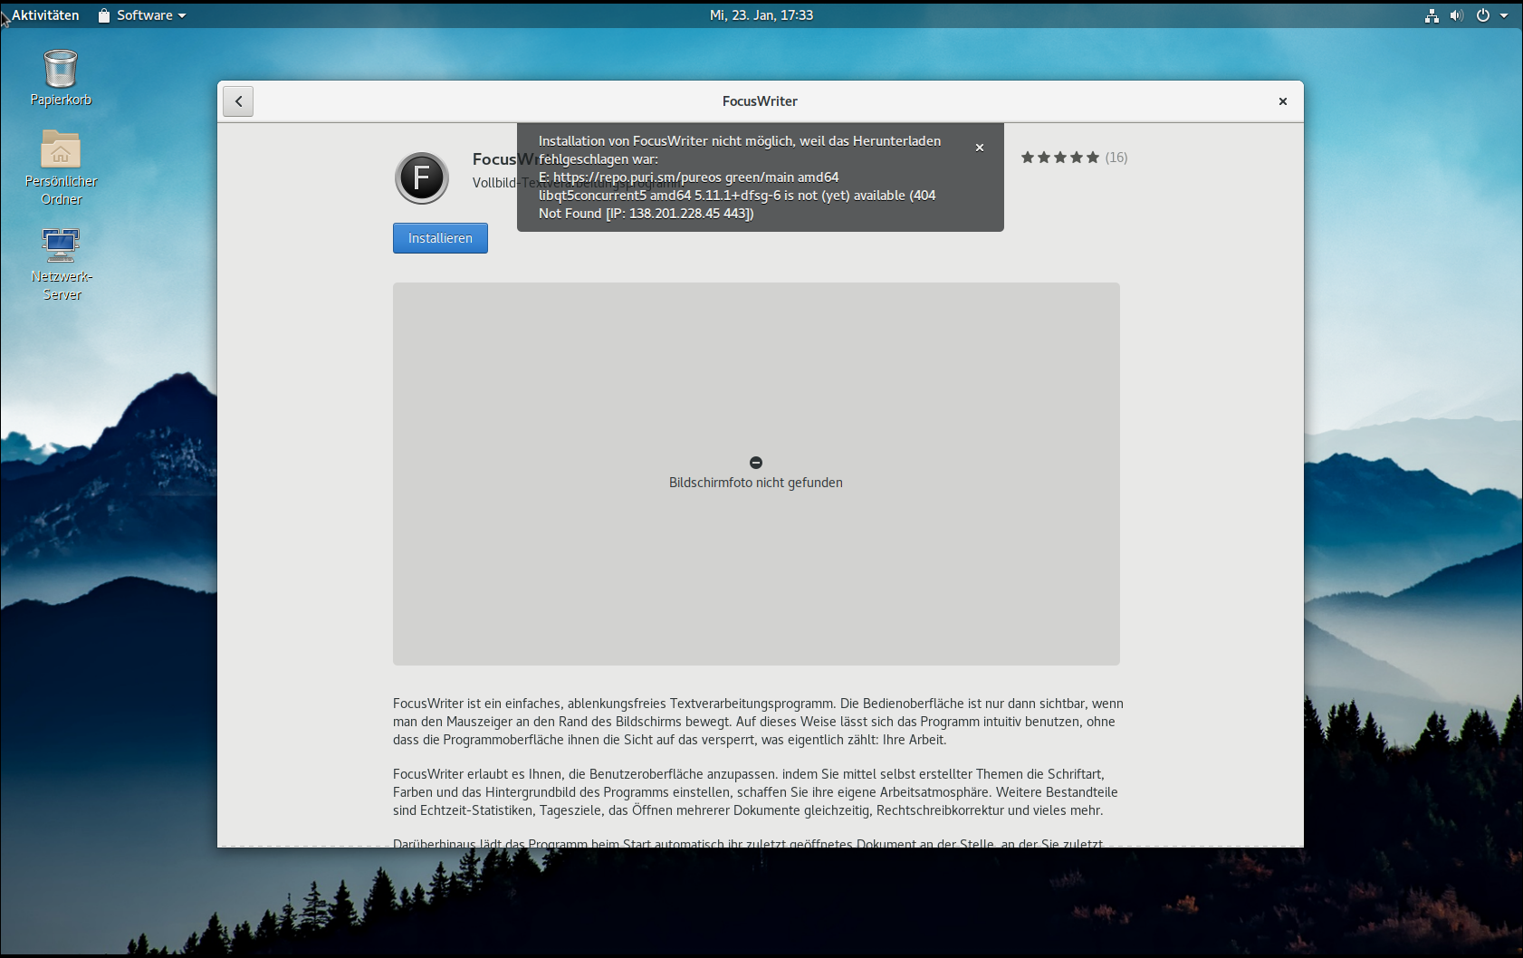The height and width of the screenshot is (958, 1523).
Task: Click the power icon in top bar
Action: pyautogui.click(x=1482, y=15)
